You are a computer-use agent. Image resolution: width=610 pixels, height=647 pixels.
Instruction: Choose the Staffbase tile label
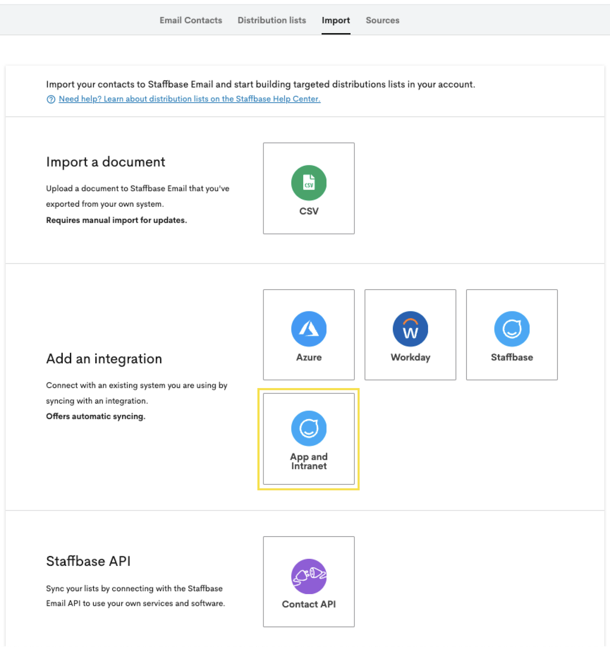[x=512, y=357]
